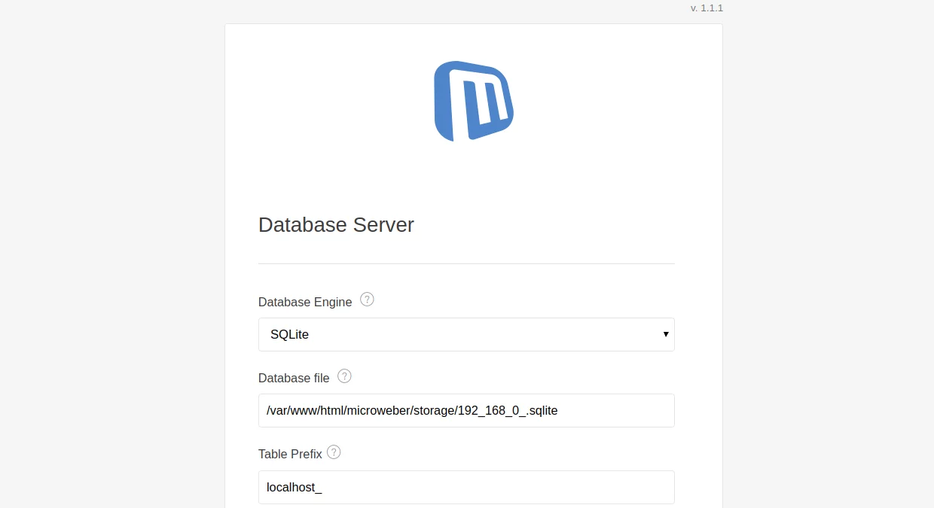The width and height of the screenshot is (934, 508).
Task: Click the Table Prefix input showing localhost_
Action: coord(466,487)
